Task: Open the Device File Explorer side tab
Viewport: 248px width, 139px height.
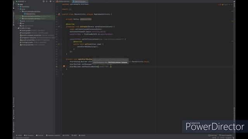Action: tap(234, 115)
